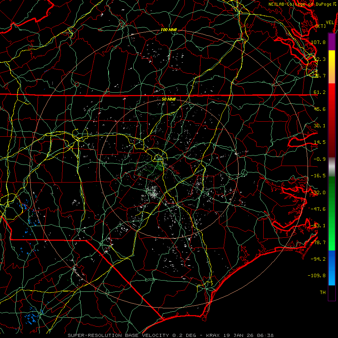Click the Super-Resolution Base Velocity caption
338x338 pixels.
pos(171,335)
